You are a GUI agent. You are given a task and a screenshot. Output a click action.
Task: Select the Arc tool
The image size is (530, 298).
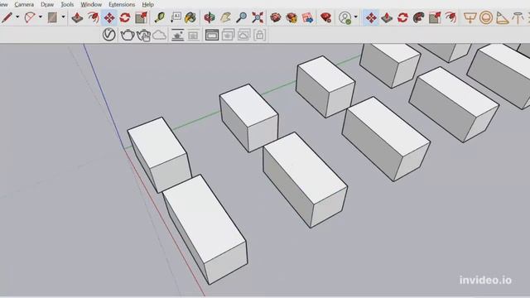[30, 17]
